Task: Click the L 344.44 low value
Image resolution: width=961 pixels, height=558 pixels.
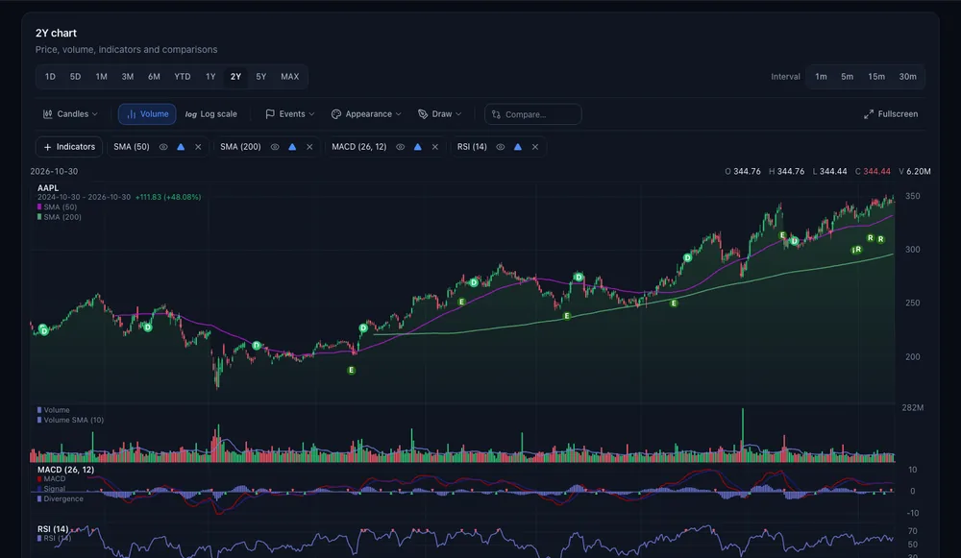Action: click(829, 172)
